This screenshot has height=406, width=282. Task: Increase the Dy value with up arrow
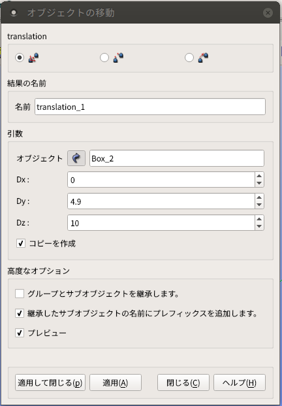click(x=259, y=197)
